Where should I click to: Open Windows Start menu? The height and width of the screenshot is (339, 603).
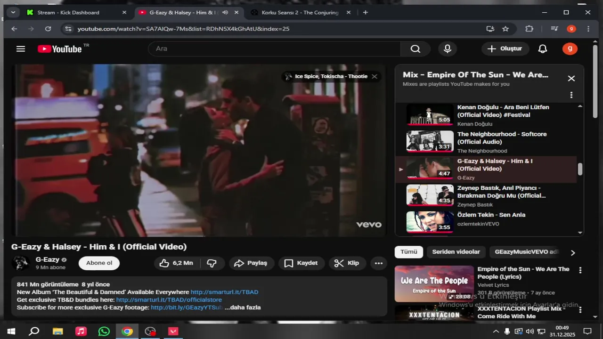pos(11,331)
